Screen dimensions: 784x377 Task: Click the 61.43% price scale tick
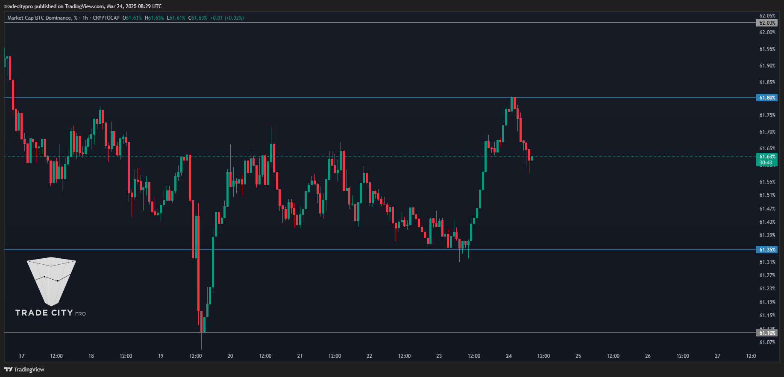767,222
